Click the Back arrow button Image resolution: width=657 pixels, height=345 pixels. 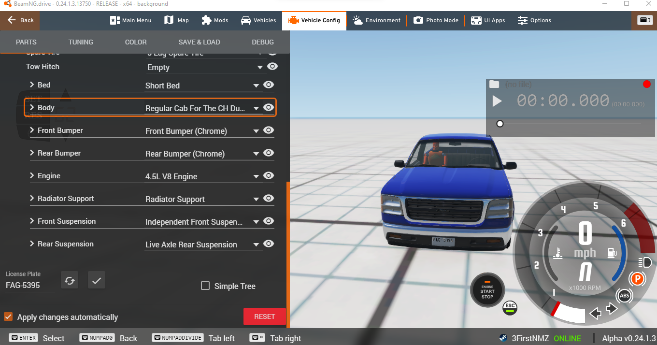coord(20,20)
